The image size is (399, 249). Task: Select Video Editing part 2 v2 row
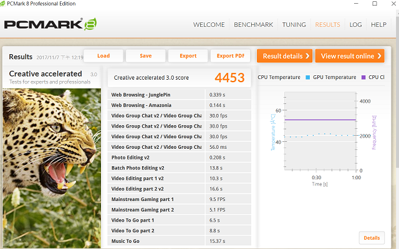[x=179, y=189]
